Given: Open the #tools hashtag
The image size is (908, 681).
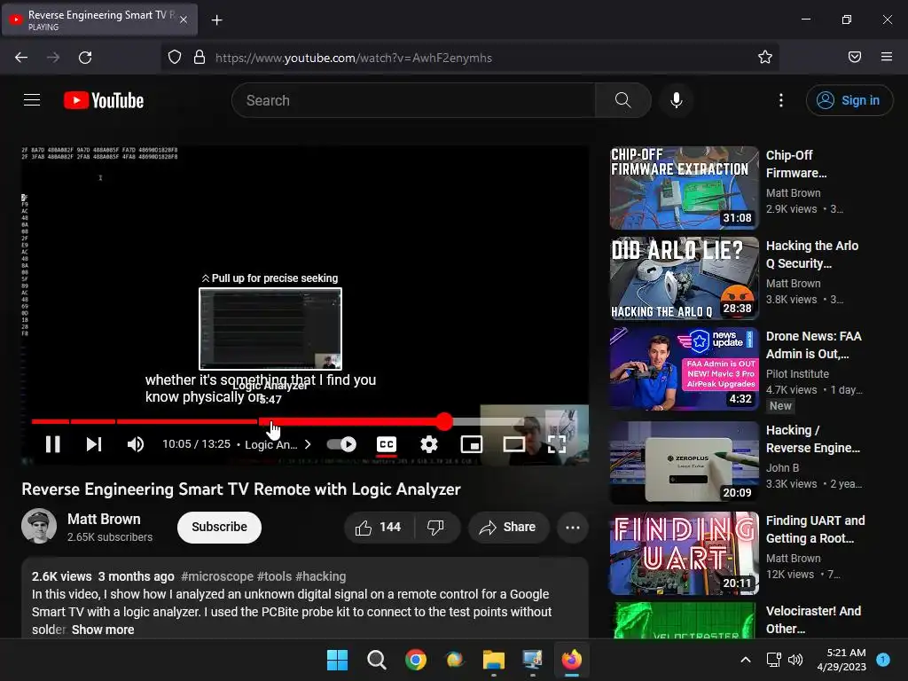Looking at the screenshot, I should (x=275, y=576).
